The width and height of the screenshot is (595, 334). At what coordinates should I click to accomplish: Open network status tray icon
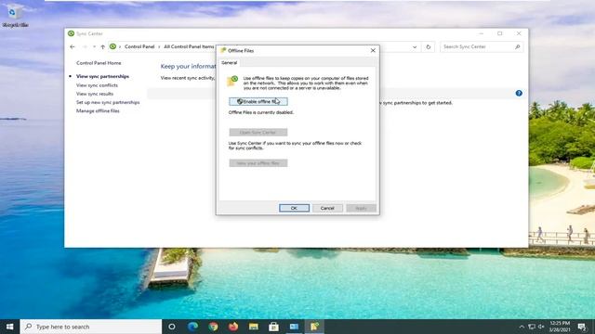(532, 327)
